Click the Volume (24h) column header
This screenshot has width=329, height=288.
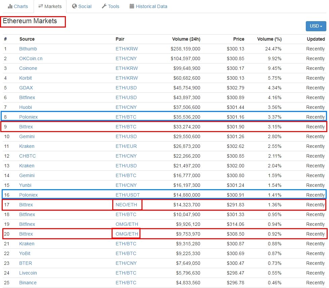[x=186, y=39]
